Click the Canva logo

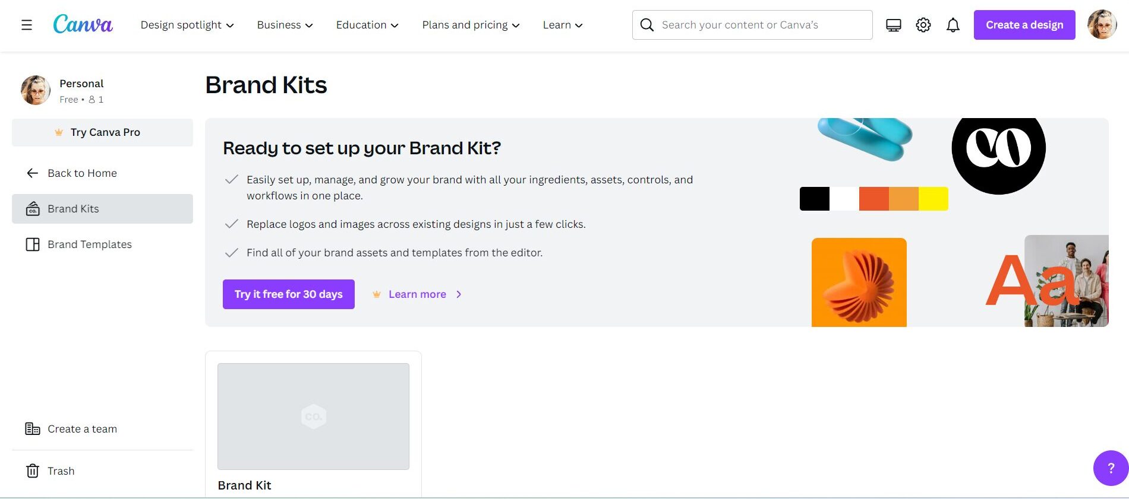(83, 25)
